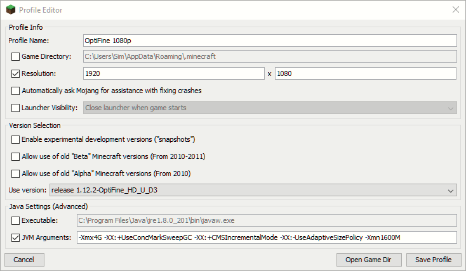Select the Profile Name label
The image size is (466, 271).
click(x=29, y=41)
